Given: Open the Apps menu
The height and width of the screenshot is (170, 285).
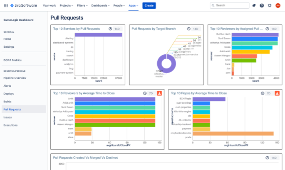Looking at the screenshot, I should coord(133,5).
